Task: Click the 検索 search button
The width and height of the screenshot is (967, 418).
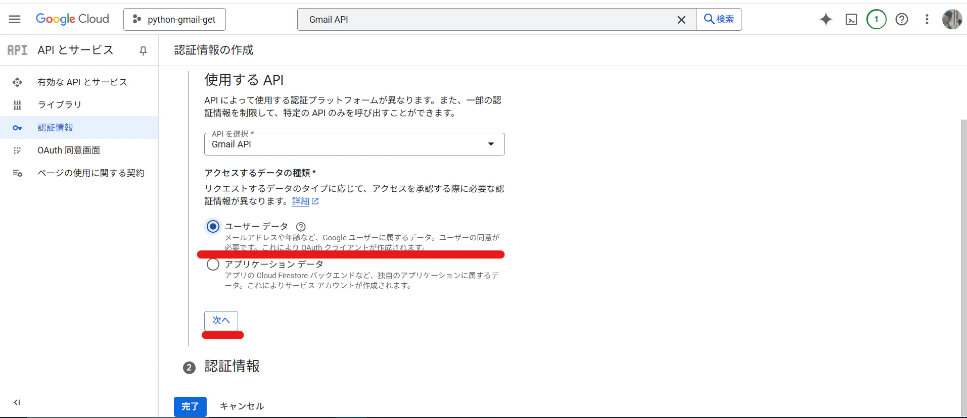Action: coord(719,19)
